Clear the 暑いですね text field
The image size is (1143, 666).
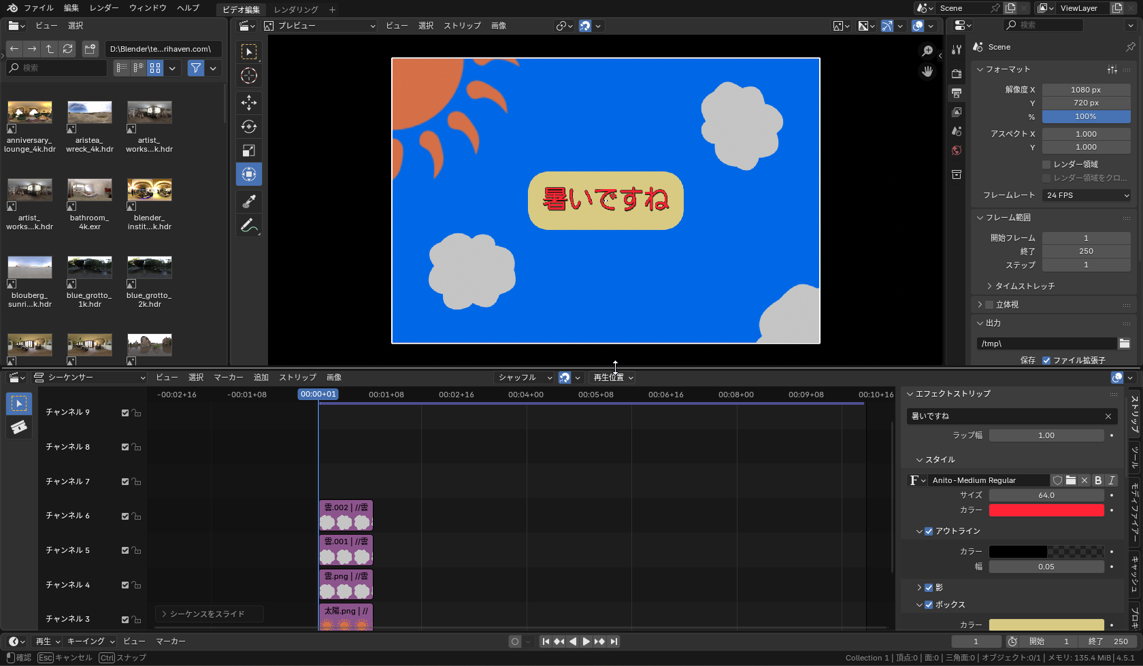pyautogui.click(x=1108, y=416)
